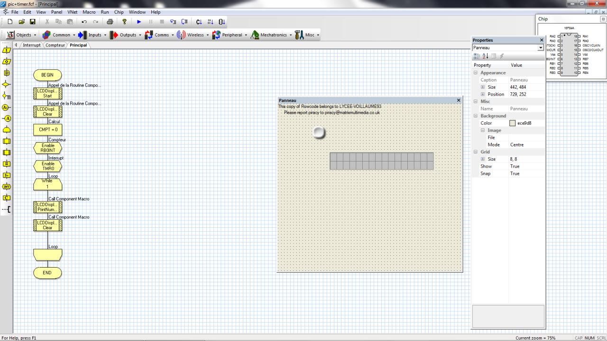This screenshot has width=607, height=341.
Task: Create a new flowchart file
Action: (x=10, y=22)
